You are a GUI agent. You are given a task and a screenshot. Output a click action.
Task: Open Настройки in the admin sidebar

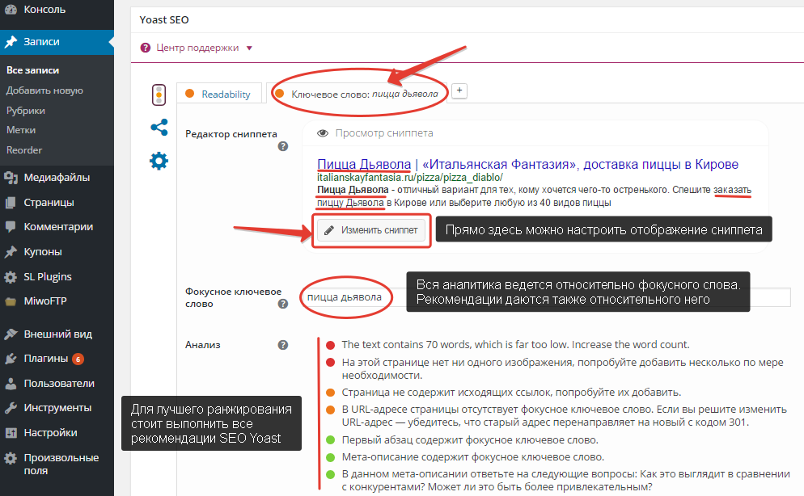point(50,432)
